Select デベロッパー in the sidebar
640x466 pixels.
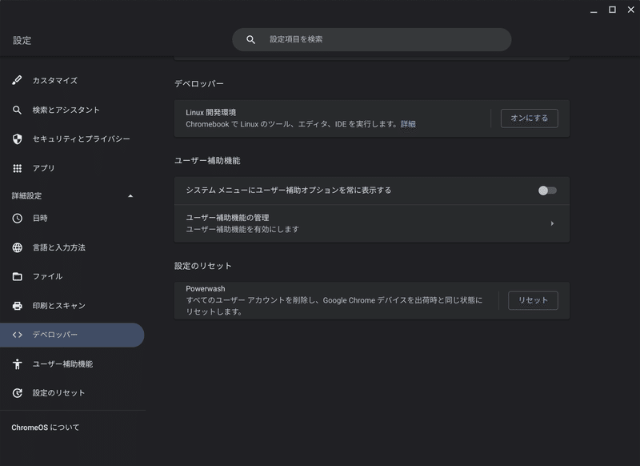point(72,335)
